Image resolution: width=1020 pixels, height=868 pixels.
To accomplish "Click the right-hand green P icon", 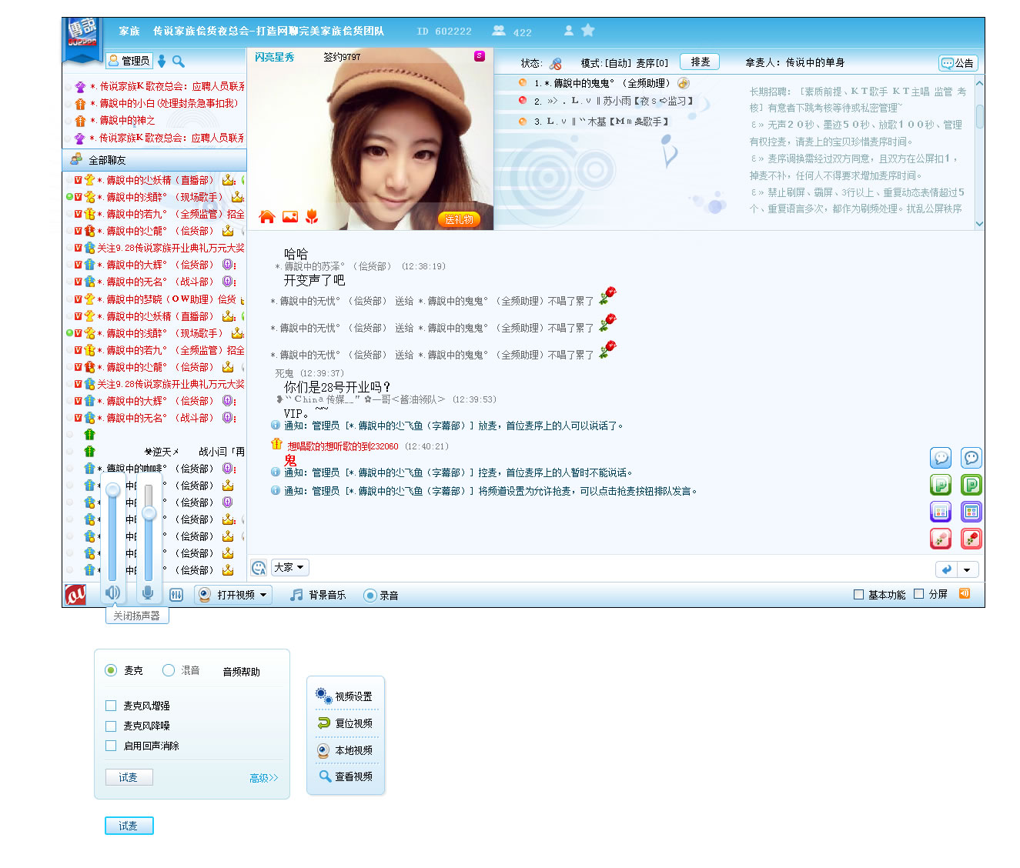I will (x=972, y=485).
